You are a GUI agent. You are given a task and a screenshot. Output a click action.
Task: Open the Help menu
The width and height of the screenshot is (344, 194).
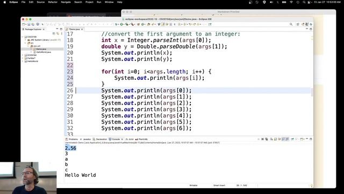(x=119, y=2)
